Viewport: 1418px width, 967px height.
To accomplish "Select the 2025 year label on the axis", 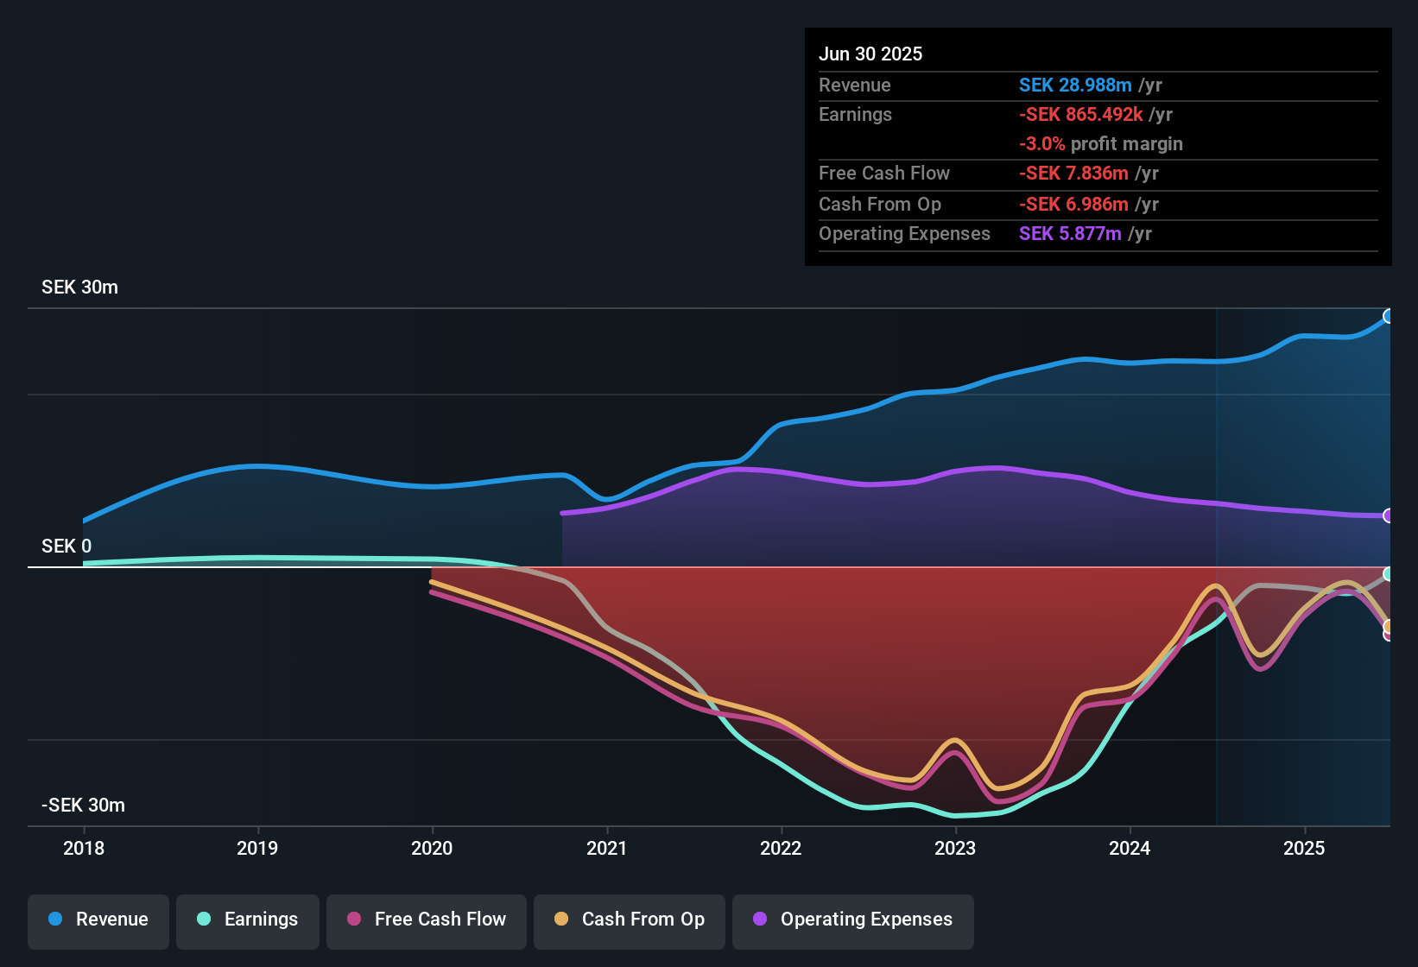I will [1307, 849].
